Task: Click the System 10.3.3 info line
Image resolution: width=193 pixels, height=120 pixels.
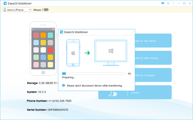Action: pos(36,92)
